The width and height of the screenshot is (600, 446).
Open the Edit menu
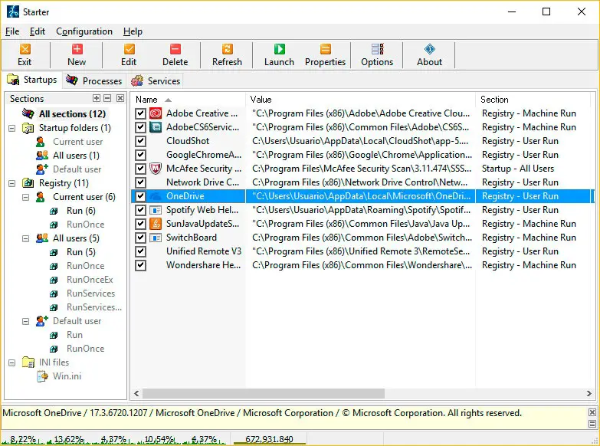tap(38, 31)
